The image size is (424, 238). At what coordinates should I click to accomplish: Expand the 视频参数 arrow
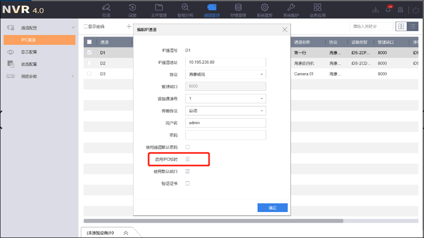click(x=73, y=76)
